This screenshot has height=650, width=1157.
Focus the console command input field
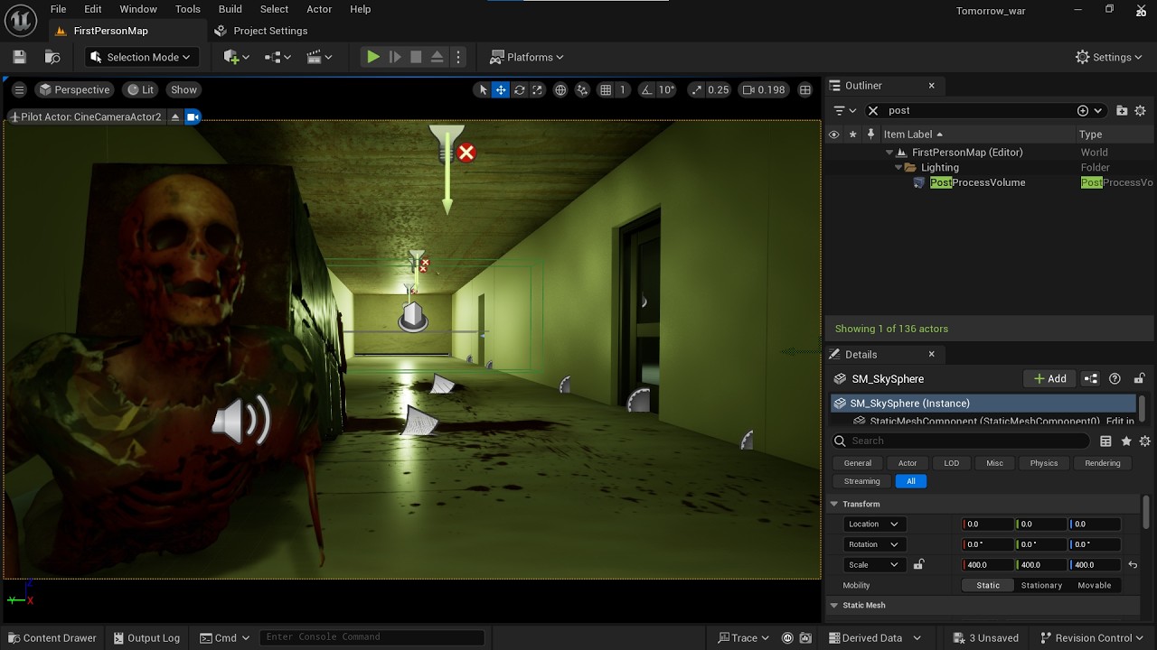[372, 637]
